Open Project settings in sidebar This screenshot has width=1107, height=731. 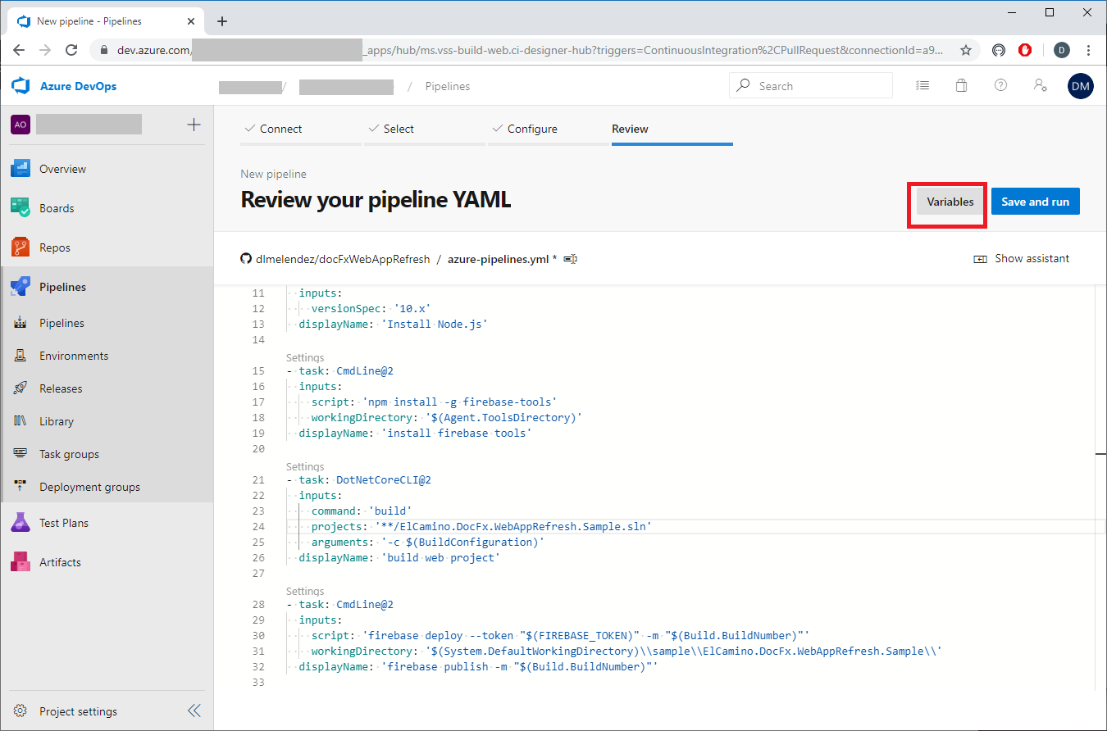pyautogui.click(x=78, y=711)
